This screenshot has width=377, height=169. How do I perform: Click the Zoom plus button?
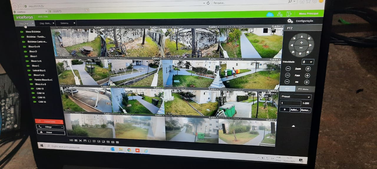pos(308,69)
